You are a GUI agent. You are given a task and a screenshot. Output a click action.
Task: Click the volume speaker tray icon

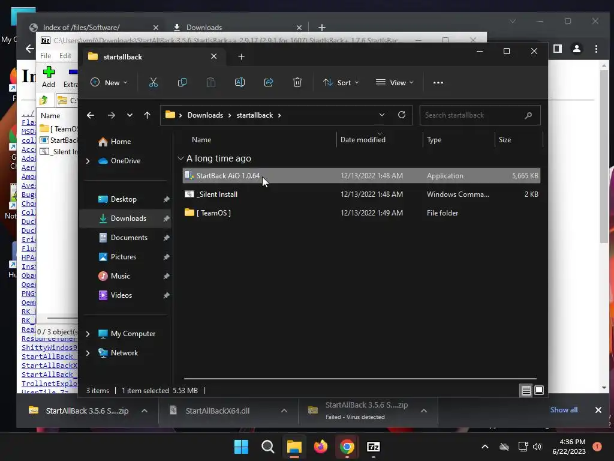click(537, 447)
